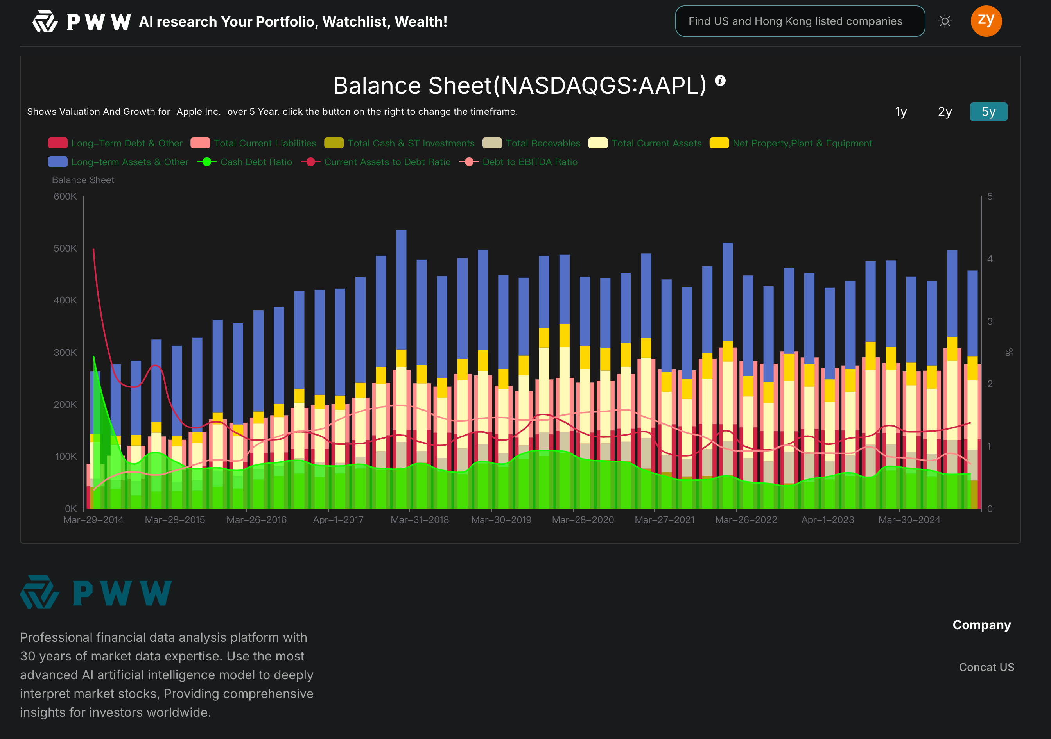Click the 500K y-axis value

65,248
